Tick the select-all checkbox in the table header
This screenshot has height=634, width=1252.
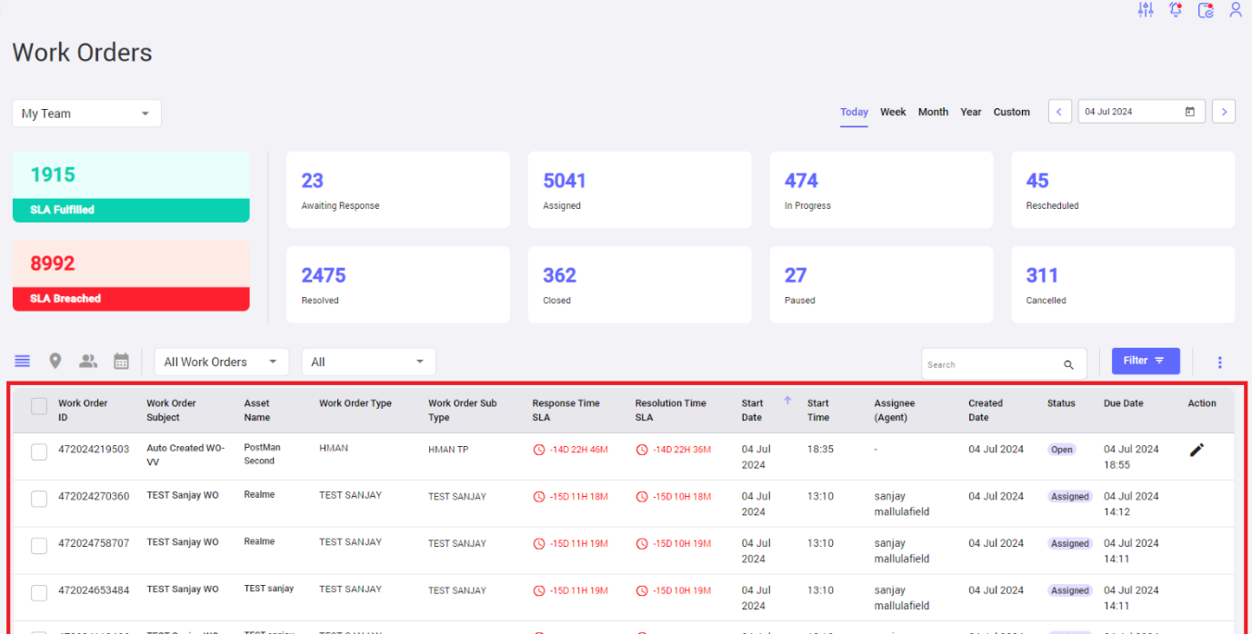[39, 406]
